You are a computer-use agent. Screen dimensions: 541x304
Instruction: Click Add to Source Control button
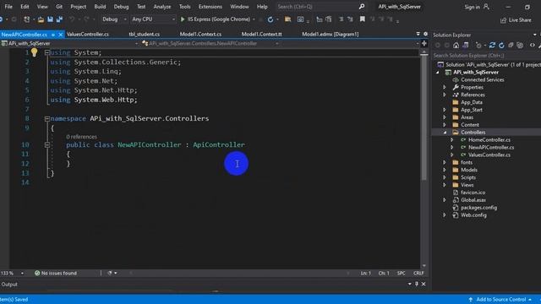click(x=500, y=299)
